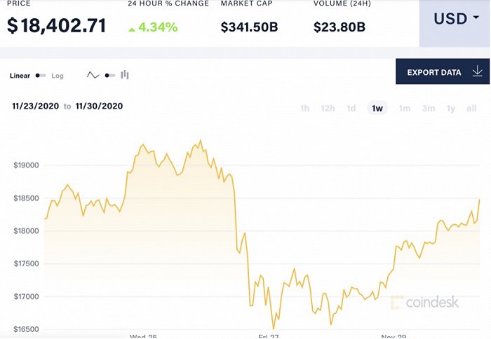Open the USD currency dropdown

[451, 19]
